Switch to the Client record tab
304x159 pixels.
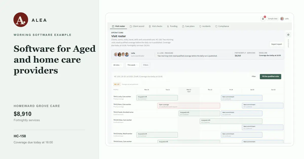137,26
